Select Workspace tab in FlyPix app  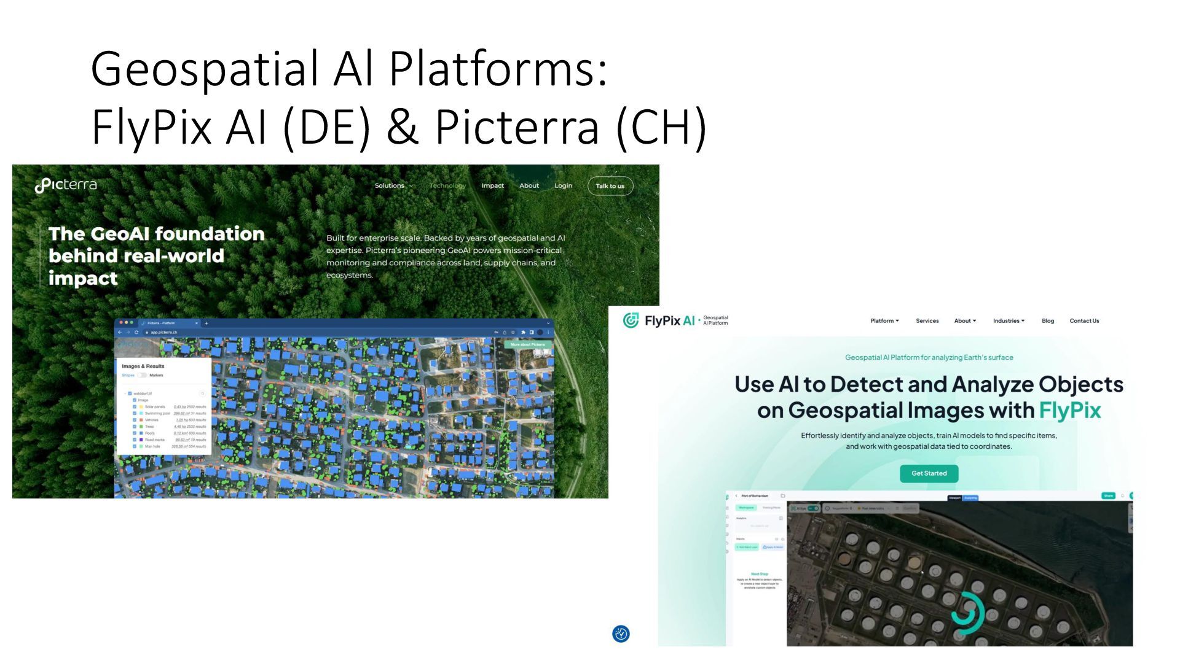click(746, 508)
